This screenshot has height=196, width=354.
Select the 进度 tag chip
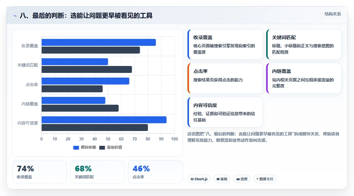pos(242,179)
